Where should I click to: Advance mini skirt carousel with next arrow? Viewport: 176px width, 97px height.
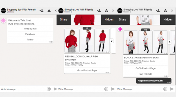click(x=170, y=42)
